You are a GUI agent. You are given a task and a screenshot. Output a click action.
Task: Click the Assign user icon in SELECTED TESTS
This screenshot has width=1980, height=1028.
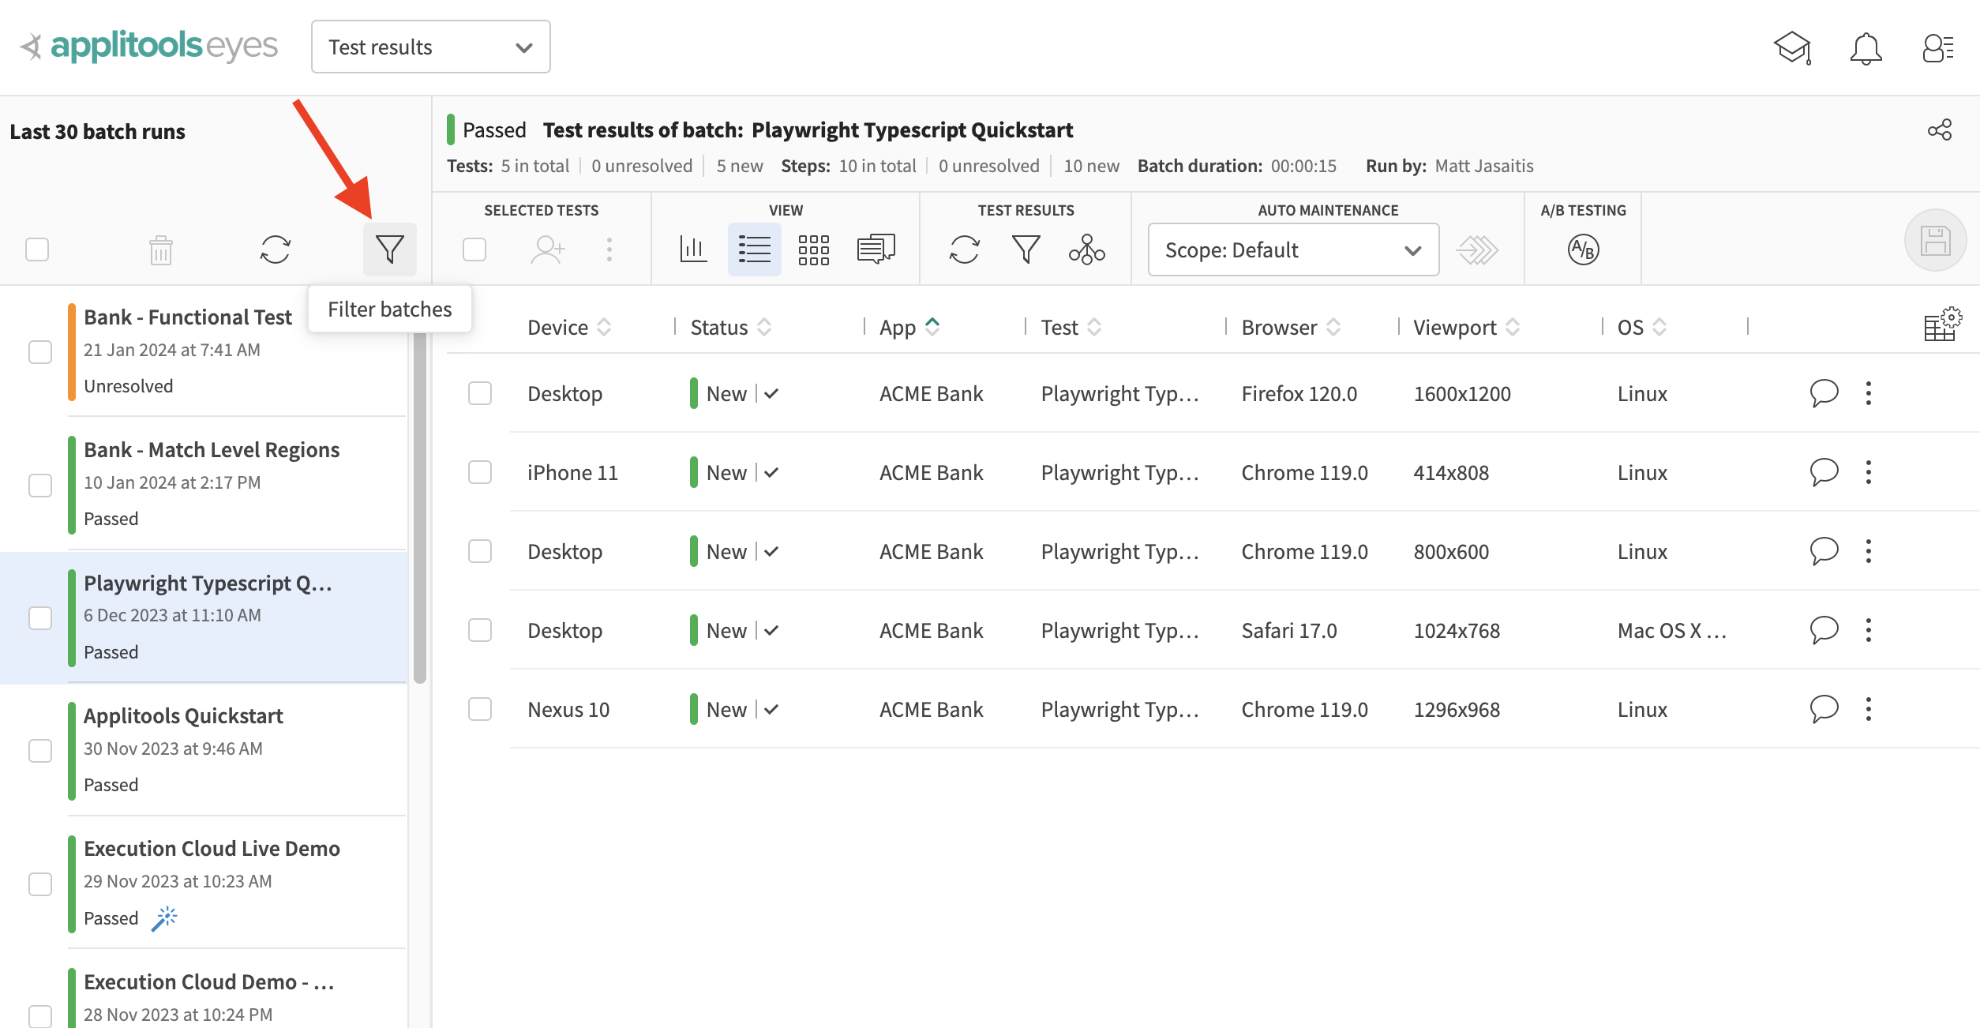click(547, 247)
